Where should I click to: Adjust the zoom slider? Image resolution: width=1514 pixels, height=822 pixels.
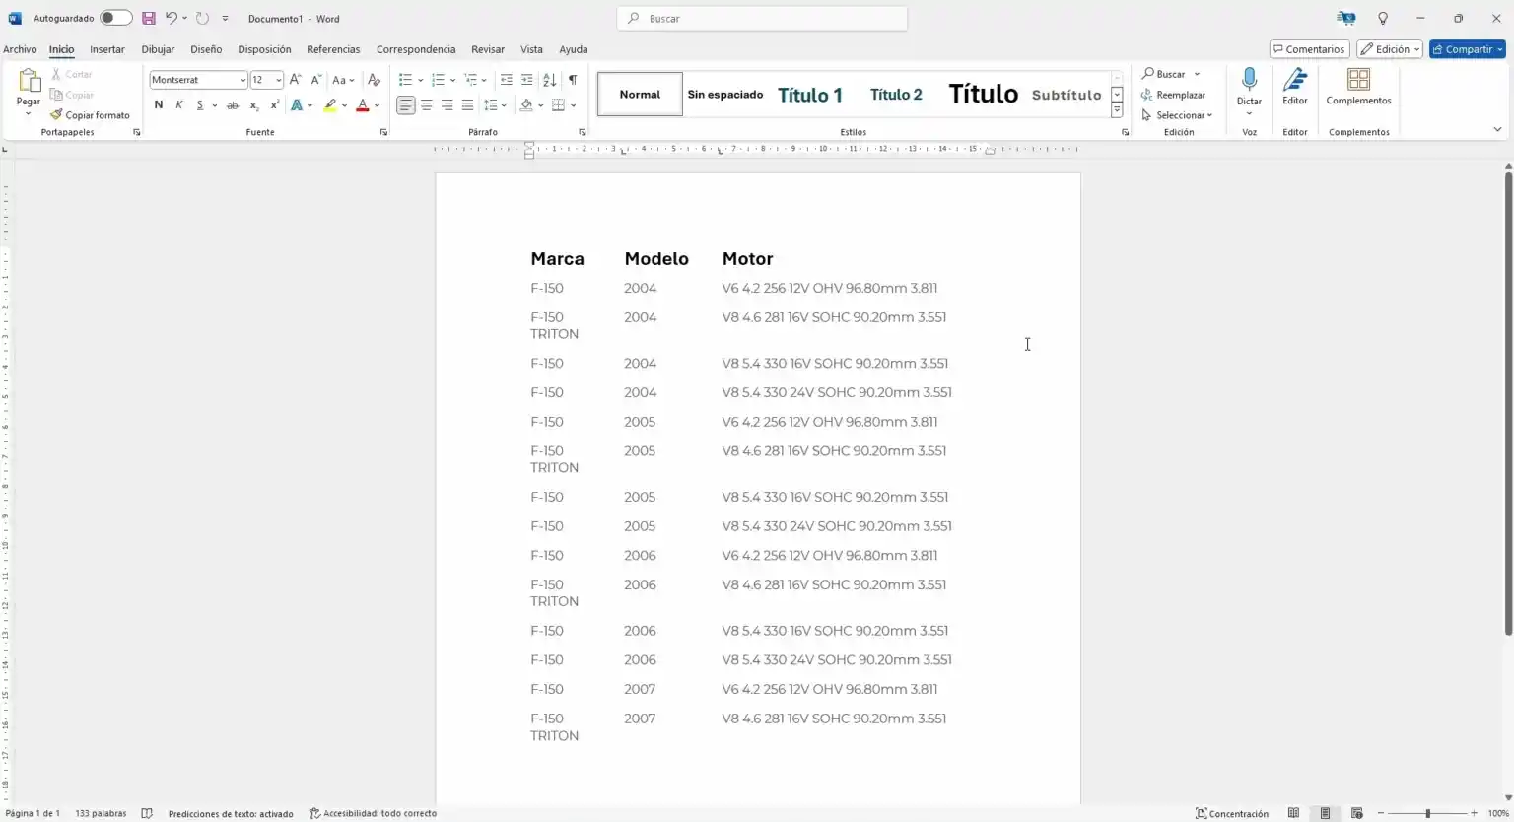pos(1427,813)
